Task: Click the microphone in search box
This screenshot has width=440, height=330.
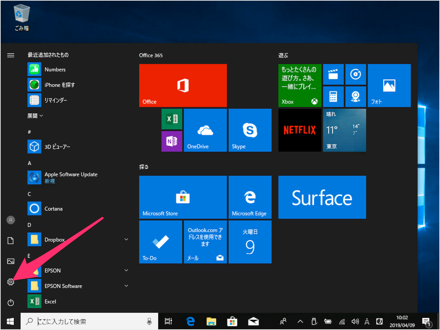Action: tap(149, 321)
